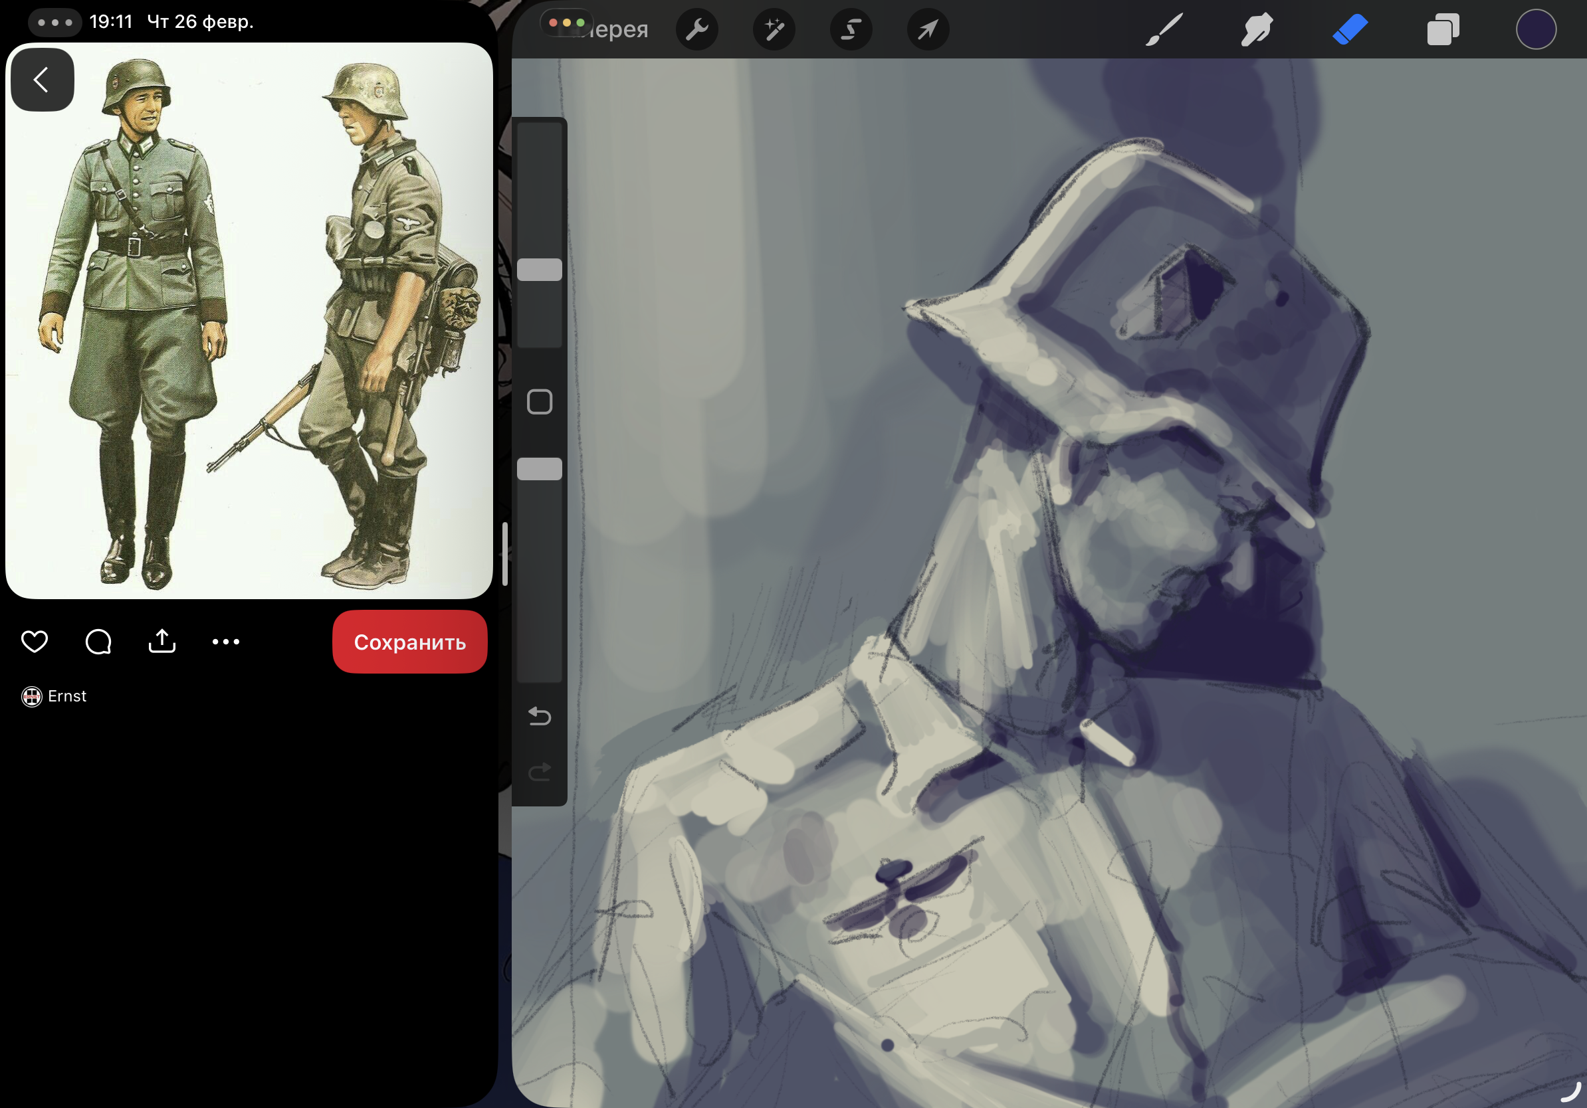Expand the pin's more options ellipsis

(x=226, y=642)
